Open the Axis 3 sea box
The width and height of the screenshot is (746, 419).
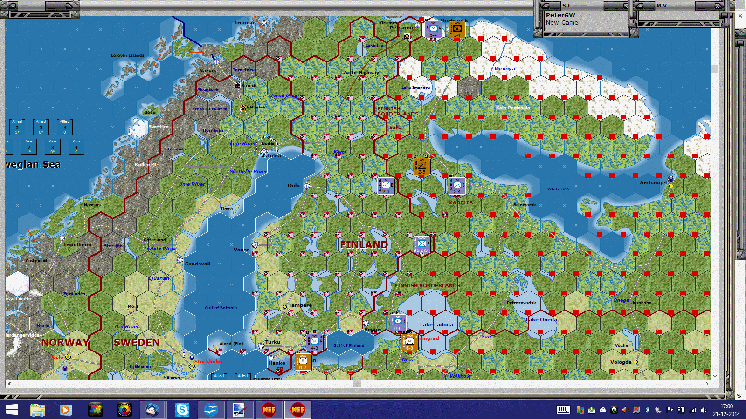(x=53, y=147)
